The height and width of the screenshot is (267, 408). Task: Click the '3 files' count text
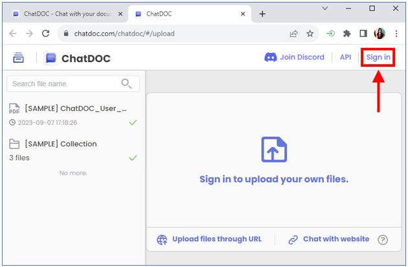tap(19, 158)
